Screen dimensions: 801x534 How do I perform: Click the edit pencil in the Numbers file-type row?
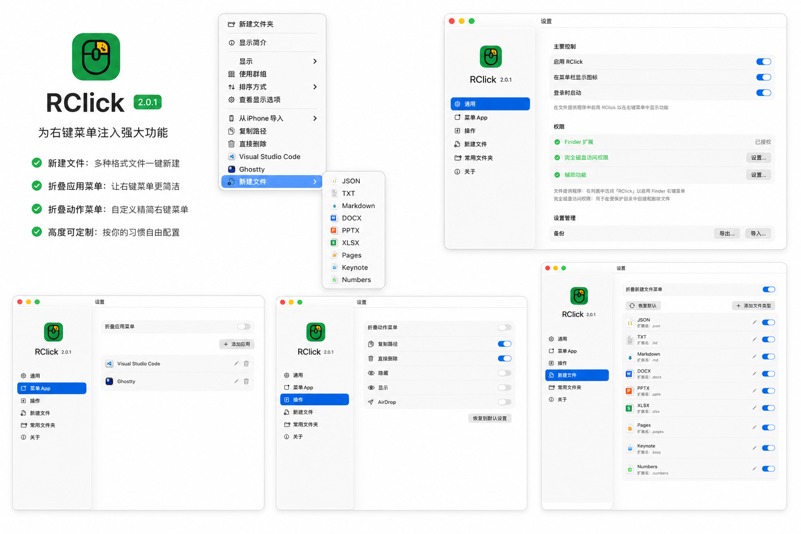point(754,469)
